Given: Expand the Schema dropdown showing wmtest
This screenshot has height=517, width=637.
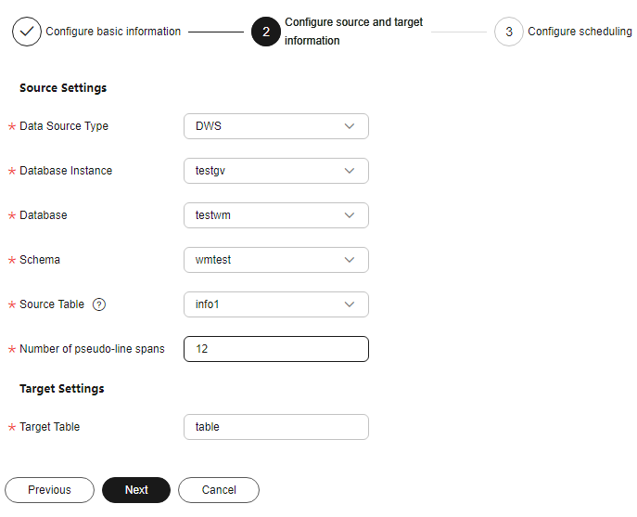Looking at the screenshot, I should point(275,260).
